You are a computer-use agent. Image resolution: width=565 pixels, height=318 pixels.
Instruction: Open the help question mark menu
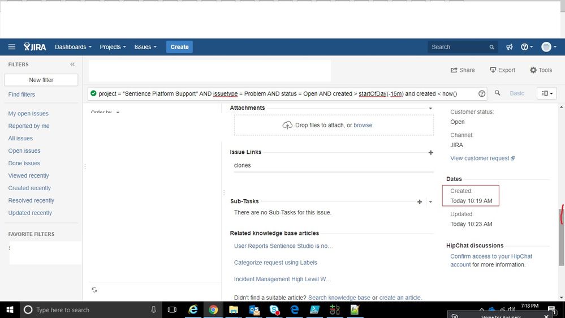[x=527, y=47]
